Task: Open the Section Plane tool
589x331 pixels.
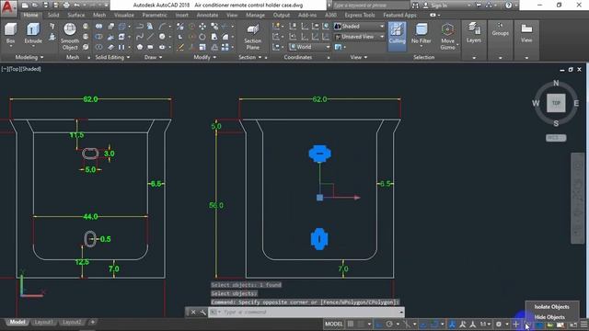Action: (x=253, y=37)
